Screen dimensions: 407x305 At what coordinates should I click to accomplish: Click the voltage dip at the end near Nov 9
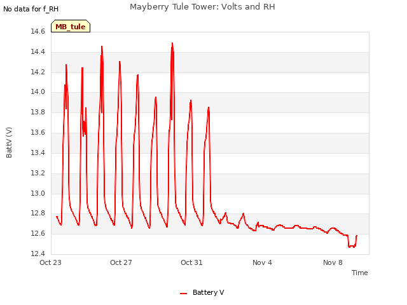point(352,246)
